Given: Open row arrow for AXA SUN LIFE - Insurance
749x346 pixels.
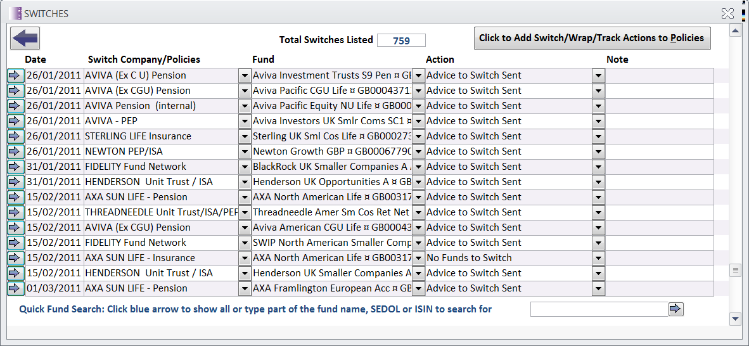Looking at the screenshot, I should click(16, 259).
